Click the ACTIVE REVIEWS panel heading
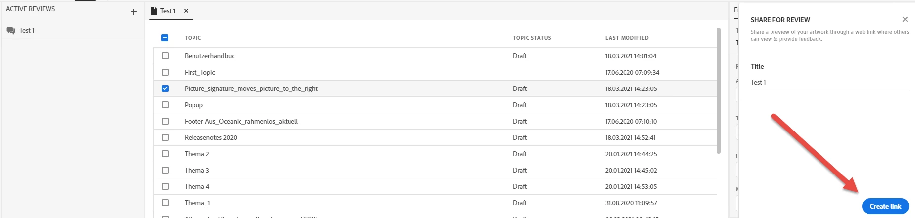 [31, 9]
